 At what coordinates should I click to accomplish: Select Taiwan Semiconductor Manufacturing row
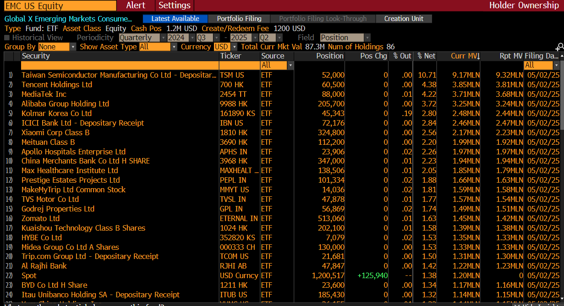(x=282, y=75)
